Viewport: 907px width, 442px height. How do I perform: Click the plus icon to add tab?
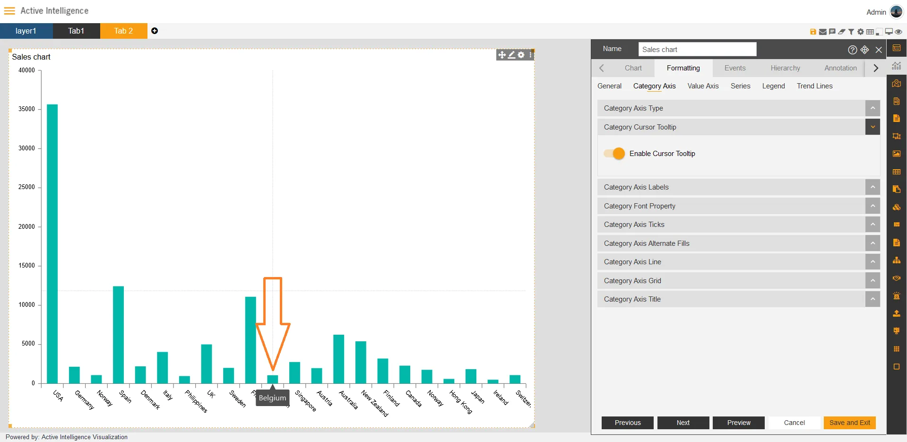155,31
